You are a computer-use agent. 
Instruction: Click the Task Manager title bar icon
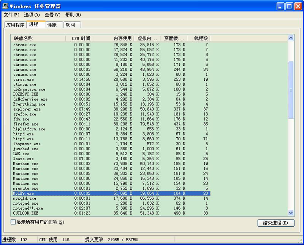click(x=5, y=6)
